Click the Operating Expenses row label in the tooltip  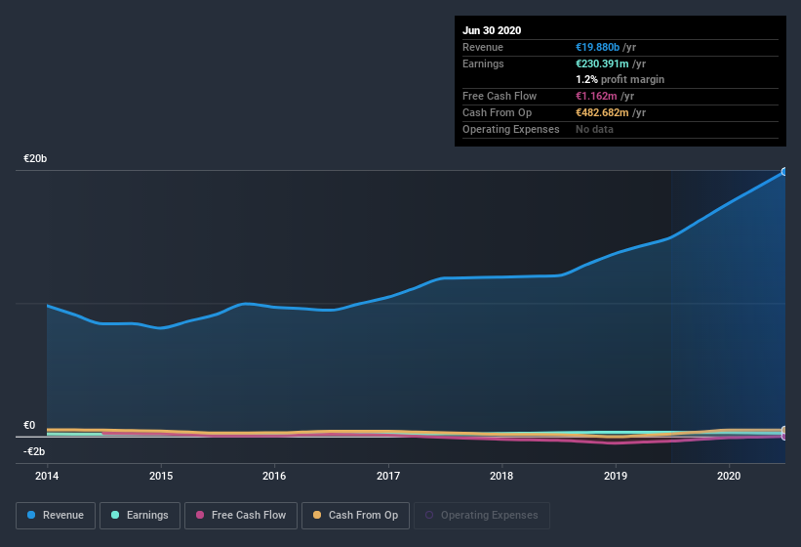(511, 129)
